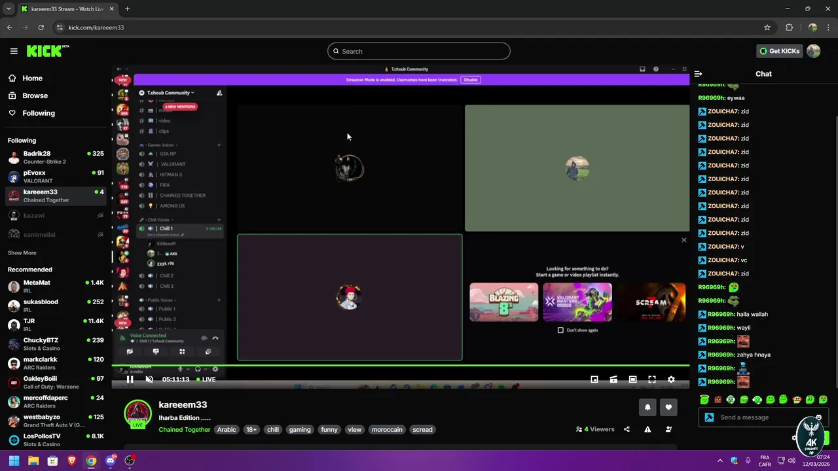The width and height of the screenshot is (838, 471).
Task: Show the 4 Viewers list
Action: [x=595, y=429]
